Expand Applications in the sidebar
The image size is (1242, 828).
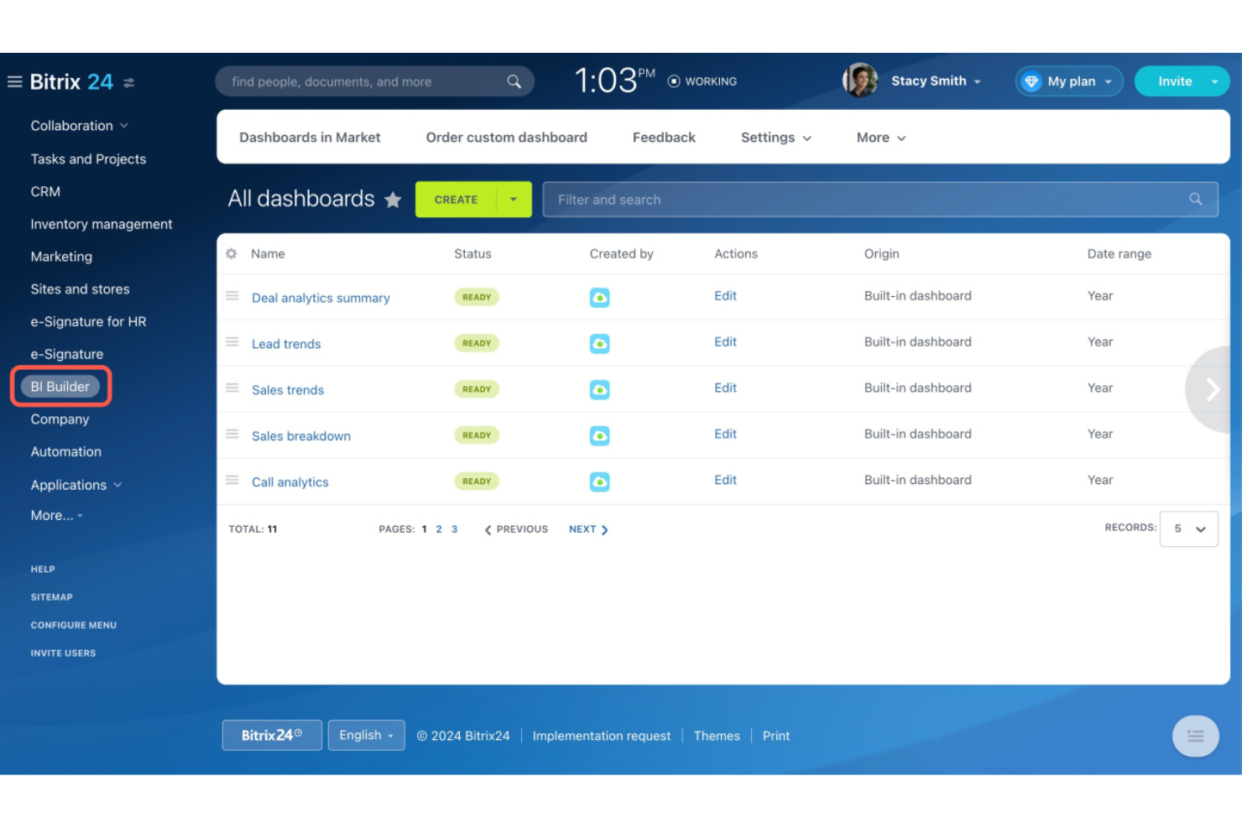coord(76,485)
